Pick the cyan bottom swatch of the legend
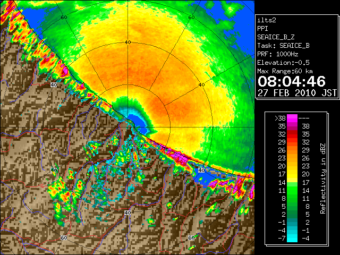Viewport: 340px width, 255px height. point(292,239)
